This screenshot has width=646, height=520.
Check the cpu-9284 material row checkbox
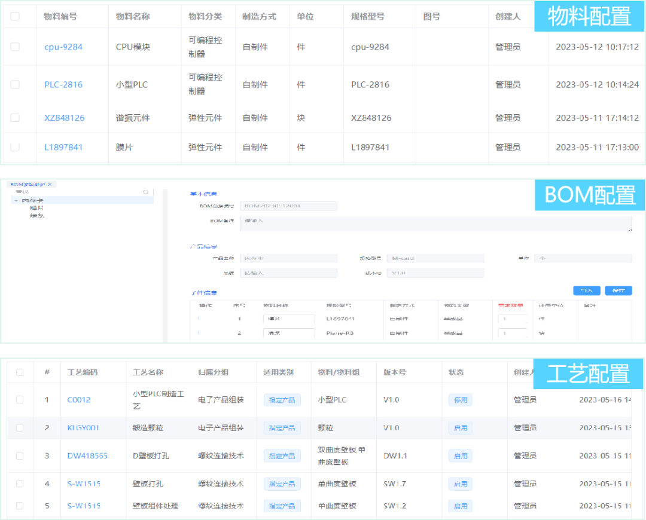[15, 47]
